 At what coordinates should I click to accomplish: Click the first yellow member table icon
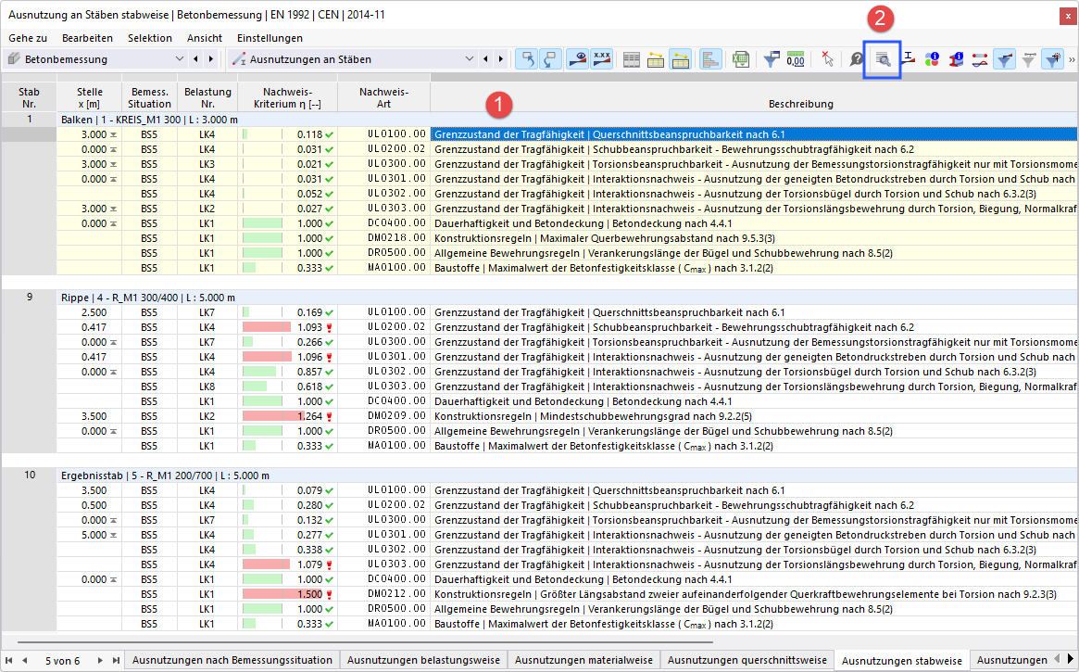(x=656, y=60)
